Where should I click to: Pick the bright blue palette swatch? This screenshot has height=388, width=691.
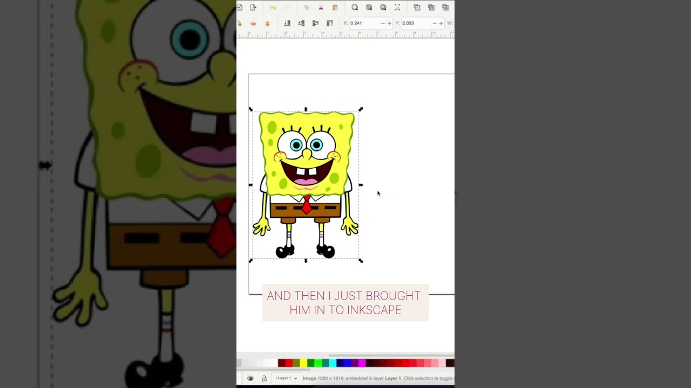click(348, 363)
